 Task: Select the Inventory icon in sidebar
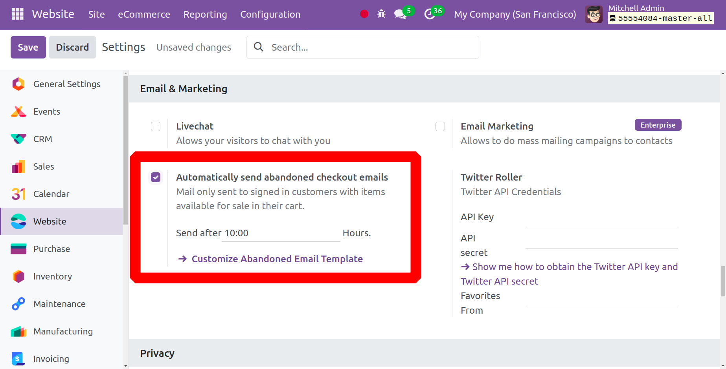pyautogui.click(x=18, y=276)
